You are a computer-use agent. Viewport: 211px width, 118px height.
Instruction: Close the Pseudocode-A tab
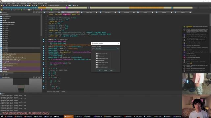click(78, 12)
